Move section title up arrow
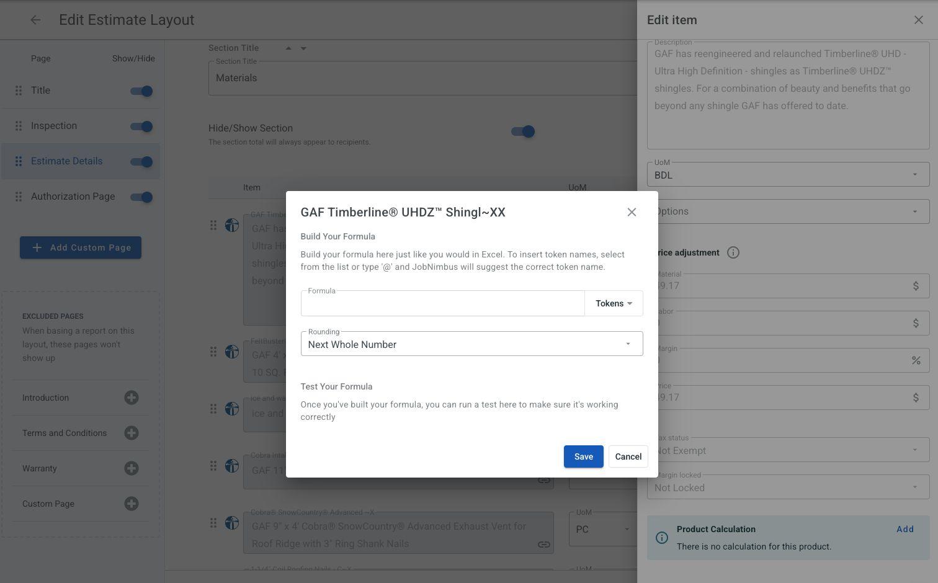Viewport: 938px width, 583px height. click(x=288, y=48)
